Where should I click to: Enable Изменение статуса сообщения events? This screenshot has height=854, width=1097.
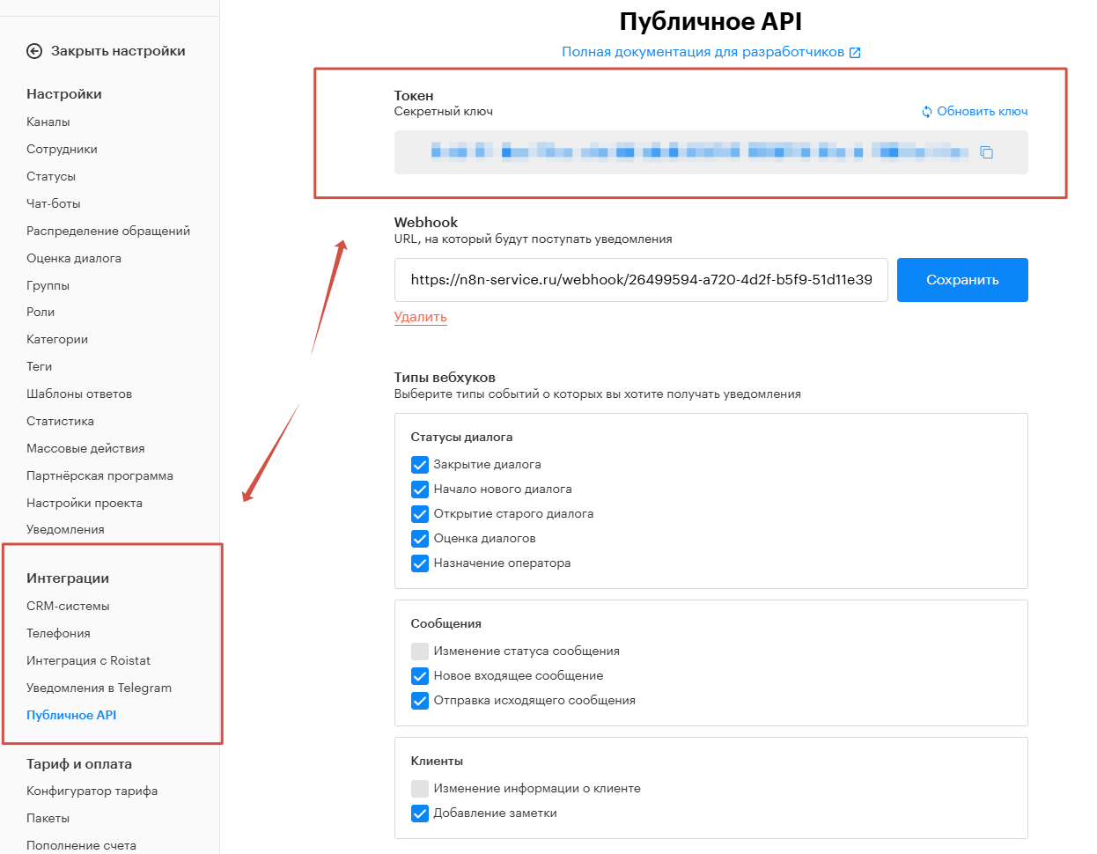click(420, 651)
